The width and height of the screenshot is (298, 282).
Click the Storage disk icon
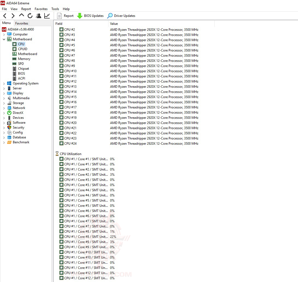coord(9,103)
